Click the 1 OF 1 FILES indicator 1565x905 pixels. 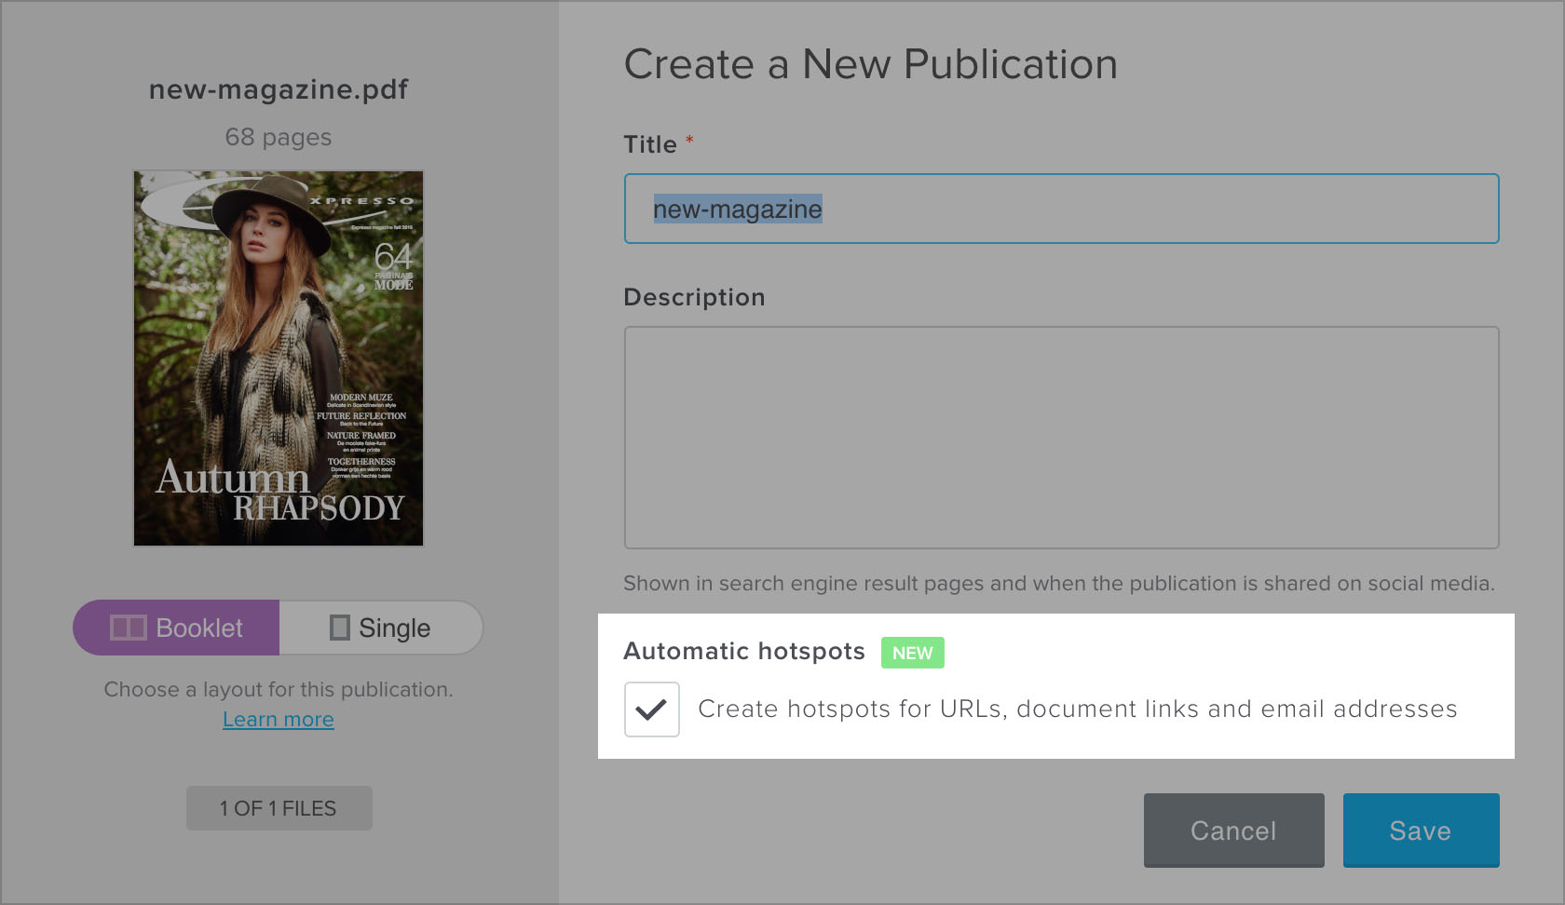point(279,808)
